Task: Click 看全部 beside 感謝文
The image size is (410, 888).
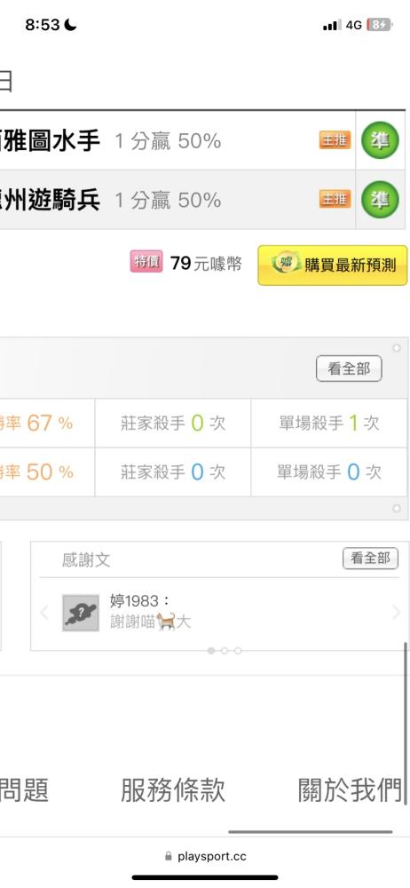Action: (x=370, y=559)
